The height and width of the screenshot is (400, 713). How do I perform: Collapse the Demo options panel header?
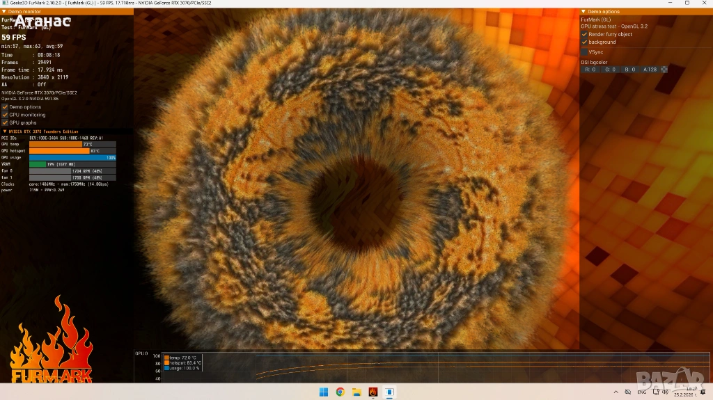[583, 12]
